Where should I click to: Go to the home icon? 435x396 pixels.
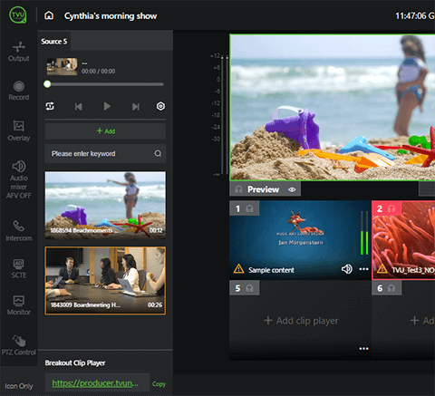click(49, 15)
